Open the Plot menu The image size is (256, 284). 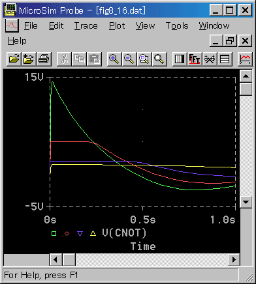click(x=117, y=26)
